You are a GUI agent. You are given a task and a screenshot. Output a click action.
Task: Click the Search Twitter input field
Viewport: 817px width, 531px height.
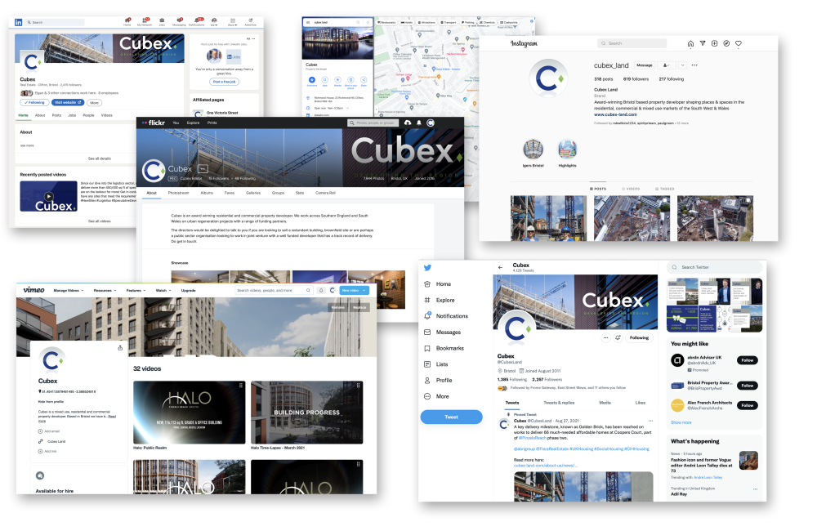click(x=717, y=267)
